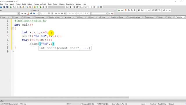This screenshot has width=186, height=105.
Task: Click the horizontal scrollbar of editor
Action: pos(65,97)
